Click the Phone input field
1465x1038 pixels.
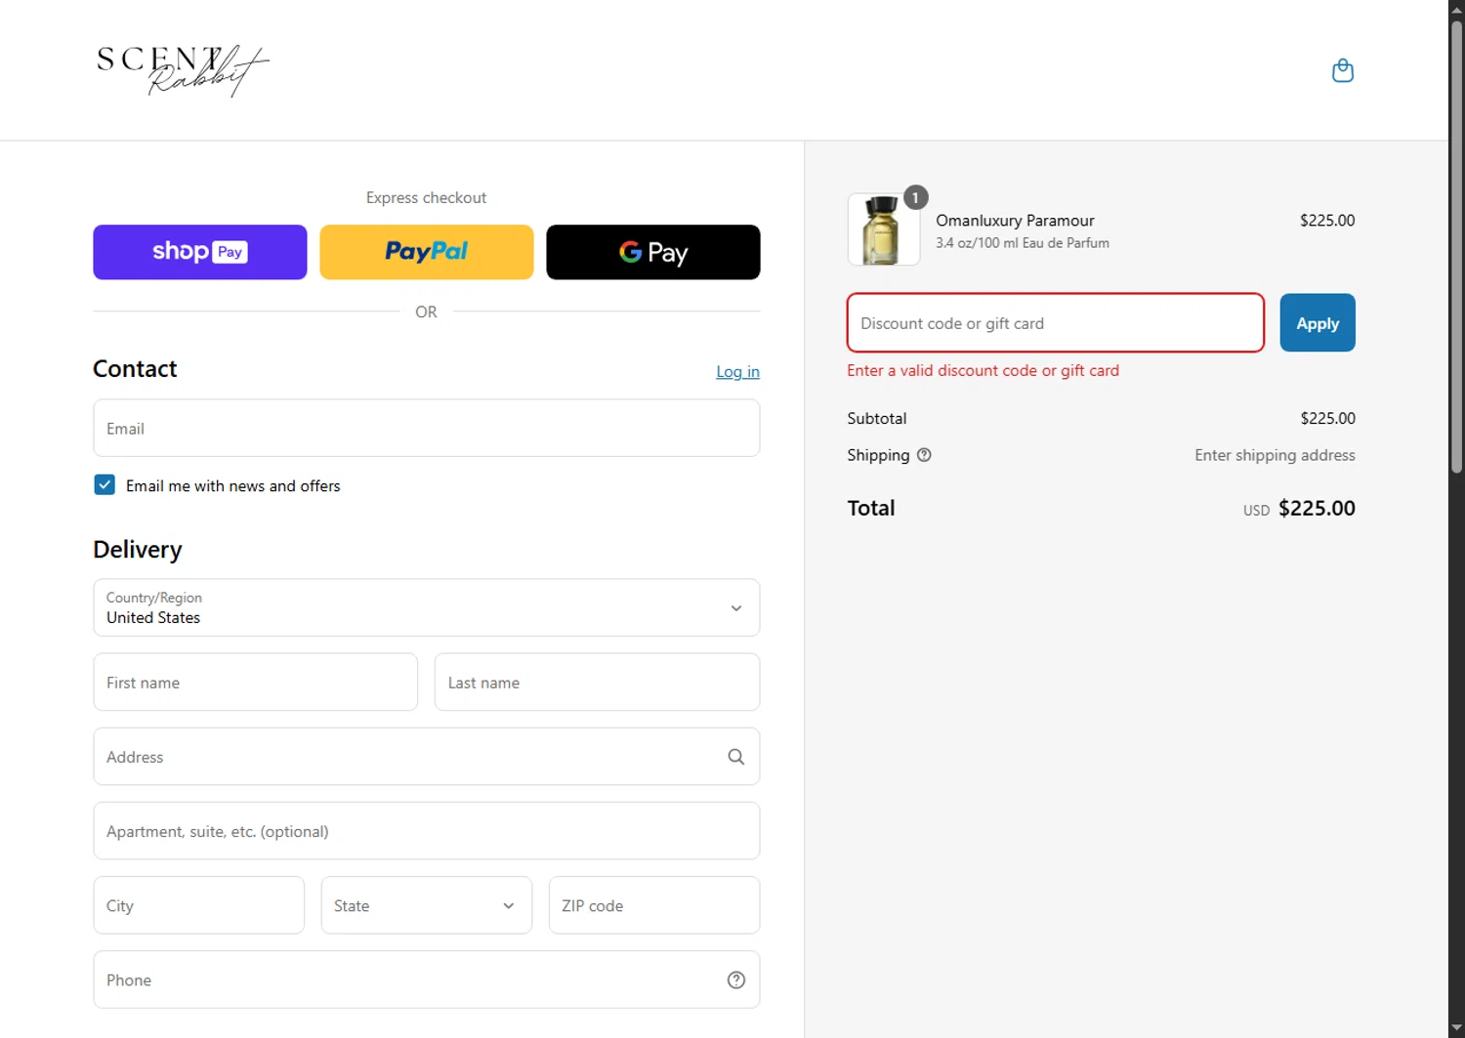click(427, 979)
